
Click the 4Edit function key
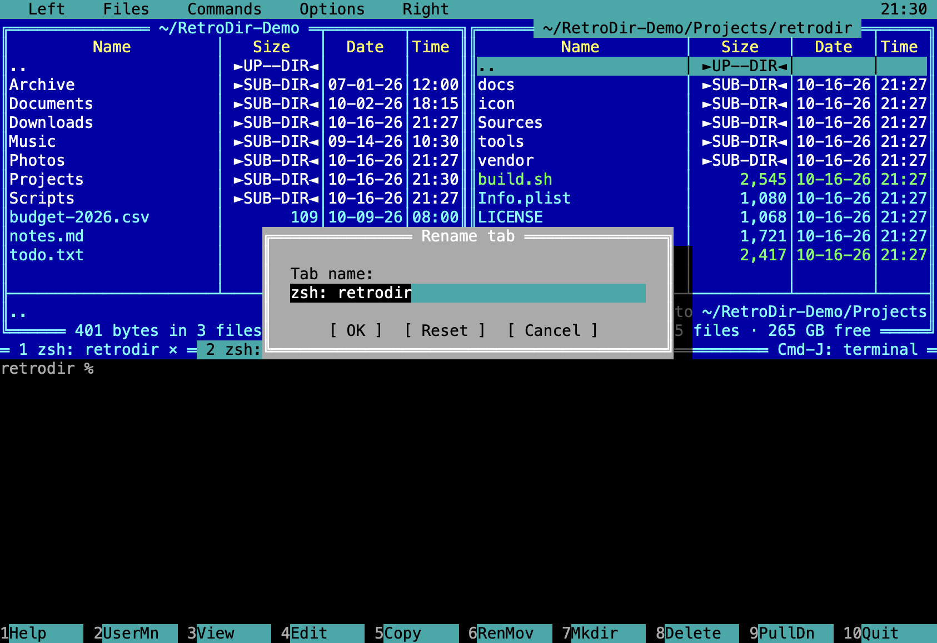323,634
